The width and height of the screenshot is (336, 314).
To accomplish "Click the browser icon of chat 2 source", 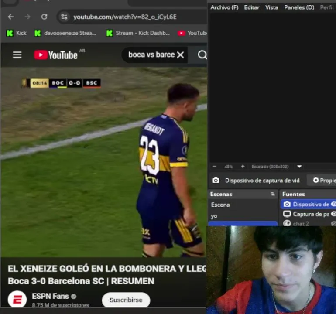I will click(287, 223).
